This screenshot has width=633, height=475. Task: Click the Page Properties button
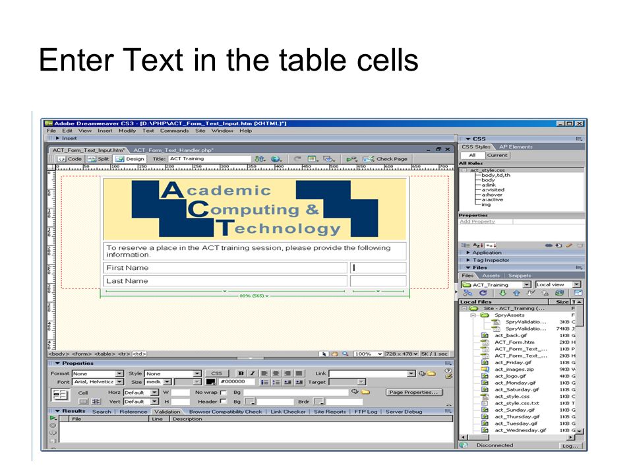coord(414,392)
